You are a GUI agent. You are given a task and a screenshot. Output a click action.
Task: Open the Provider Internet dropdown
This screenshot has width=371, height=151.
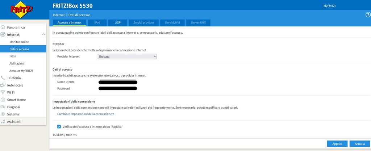pos(127,56)
